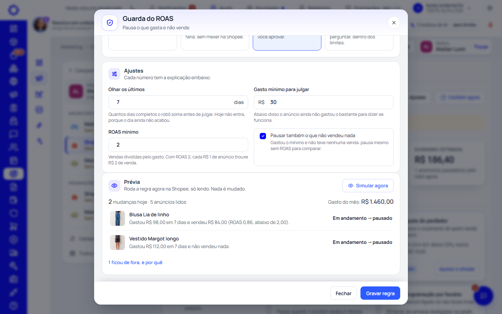502x314 pixels.
Task: Pick the card ending 'faria, sem mexer na Shopee.'
Action: click(215, 43)
